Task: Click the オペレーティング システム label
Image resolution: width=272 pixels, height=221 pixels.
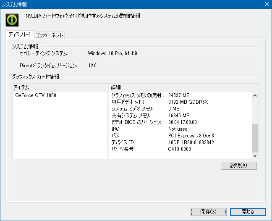Action: [44, 53]
